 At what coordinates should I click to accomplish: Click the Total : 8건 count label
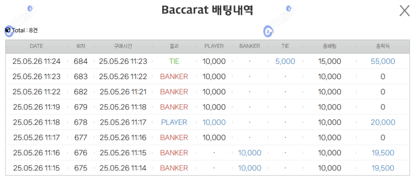[x=25, y=31]
